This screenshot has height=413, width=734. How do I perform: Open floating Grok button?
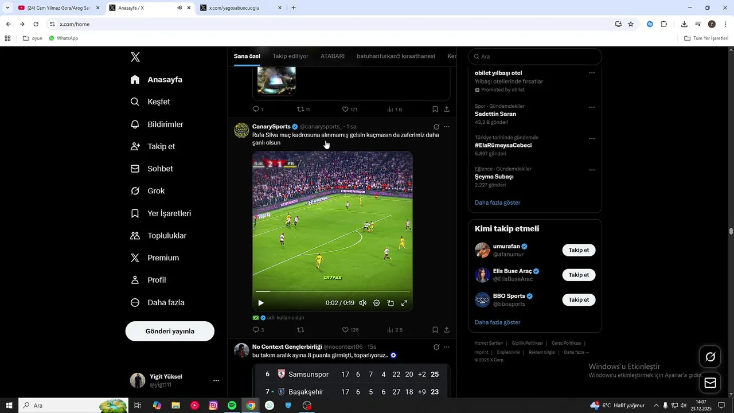click(710, 357)
